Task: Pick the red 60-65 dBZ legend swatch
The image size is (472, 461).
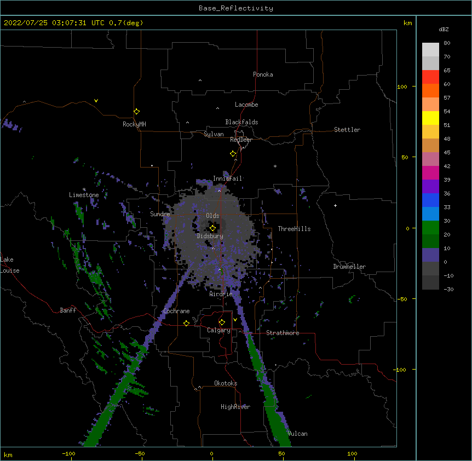Action: point(430,77)
